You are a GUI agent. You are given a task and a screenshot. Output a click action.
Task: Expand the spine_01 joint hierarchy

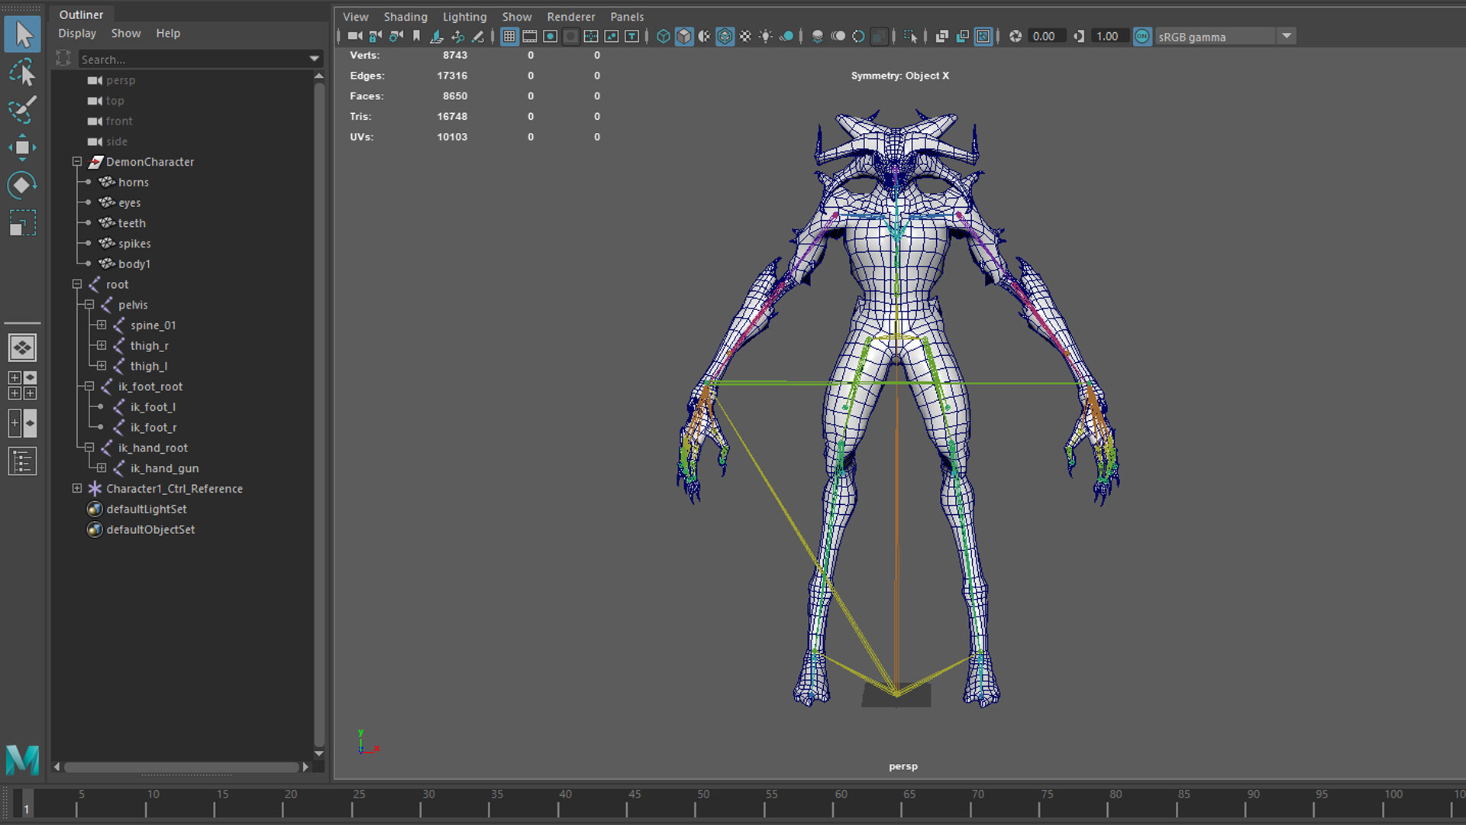coord(102,325)
